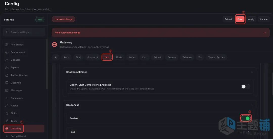Select the Agents icon in sidebar
This screenshot has height=139, width=273.
(x=7, y=67)
